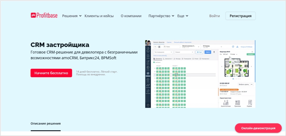This screenshot has height=136, width=286.
Task: Open Клиенты и кейсы in the header
Action: coord(99,16)
